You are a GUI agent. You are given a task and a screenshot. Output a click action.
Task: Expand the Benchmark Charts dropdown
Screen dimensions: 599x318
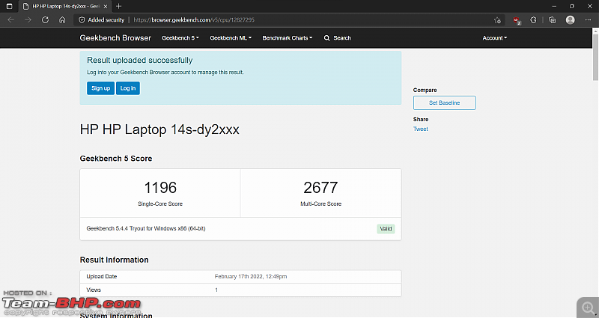[x=288, y=38]
